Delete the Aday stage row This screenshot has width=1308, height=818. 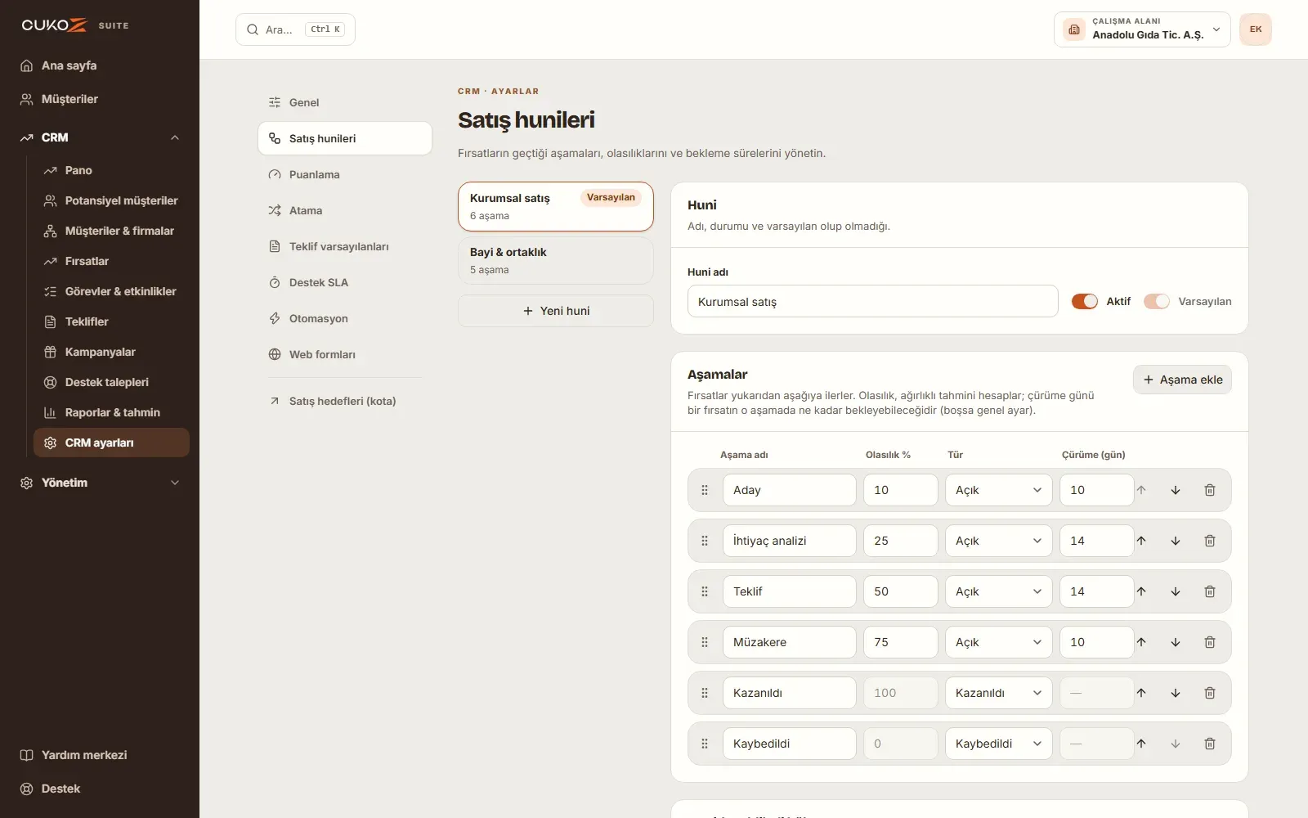click(1210, 490)
